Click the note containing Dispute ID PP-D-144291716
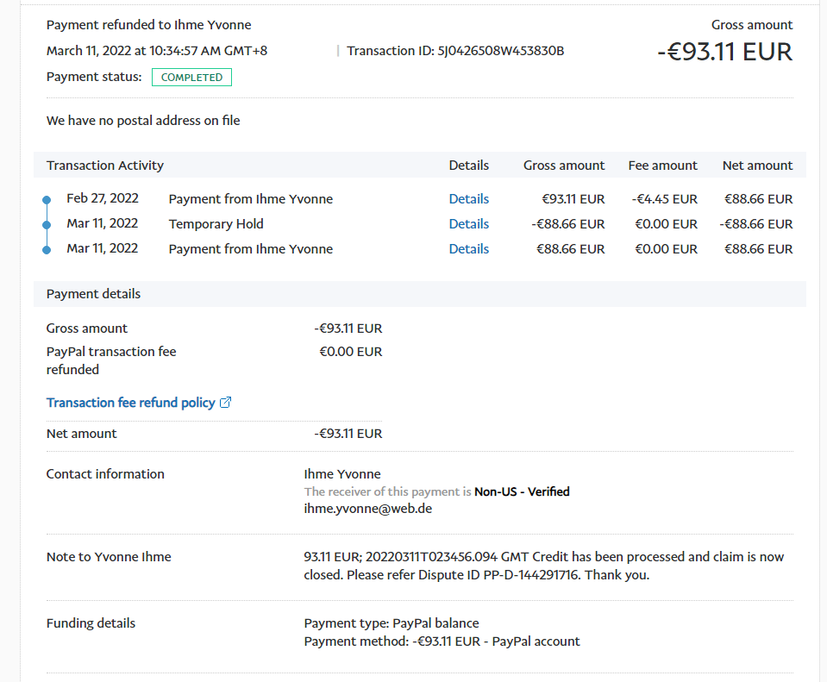 click(543, 566)
